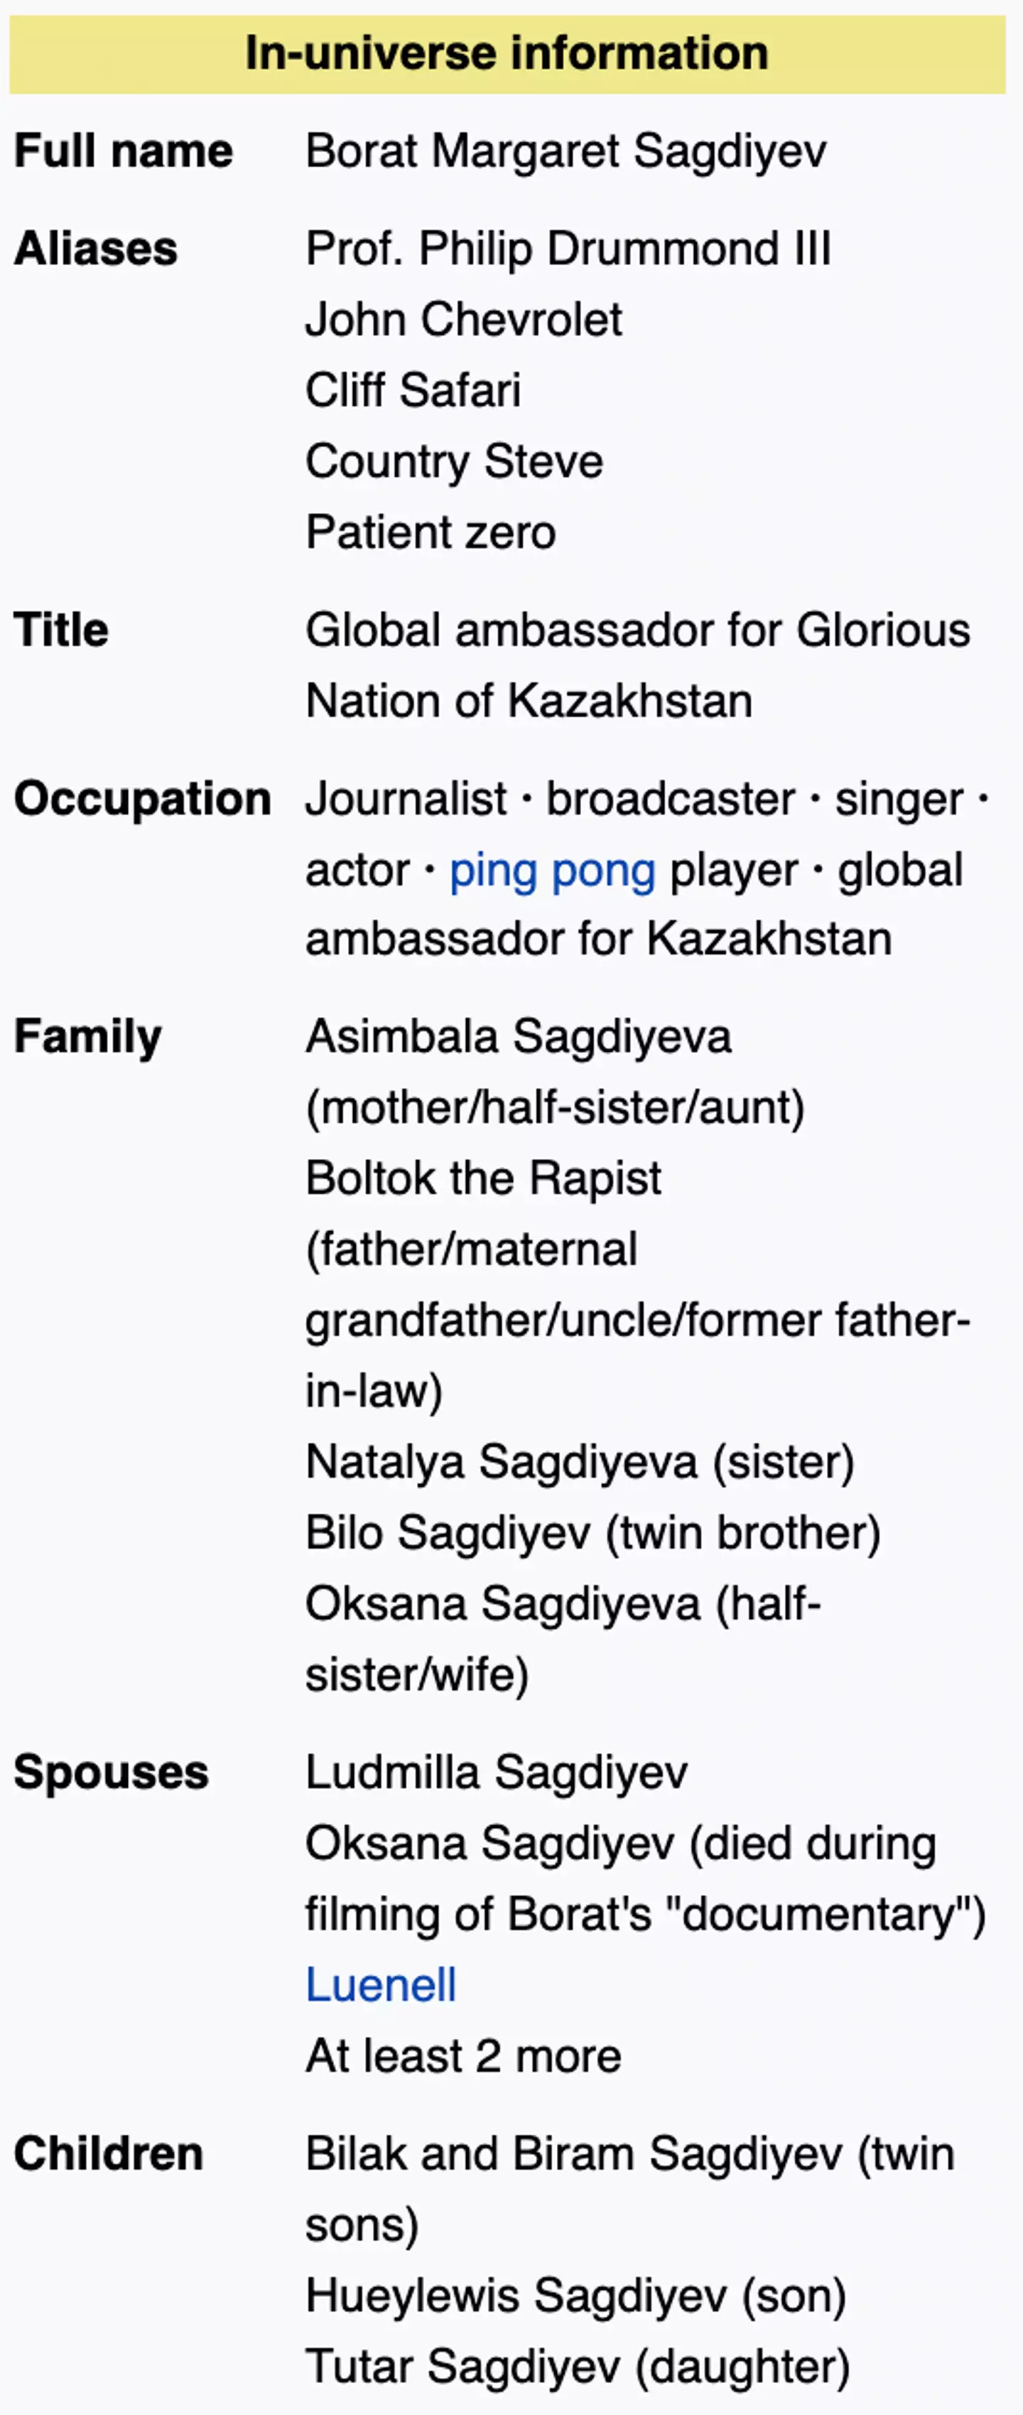
Task: Open the ping pong link
Action: coord(552,870)
